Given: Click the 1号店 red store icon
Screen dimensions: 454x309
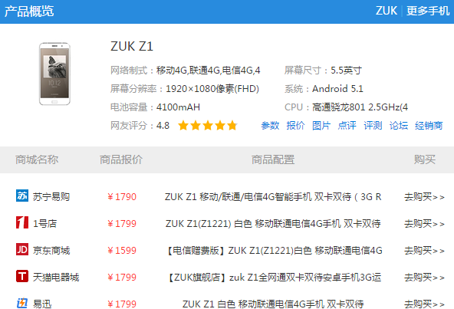Looking at the screenshot, I should pyautogui.click(x=22, y=222).
